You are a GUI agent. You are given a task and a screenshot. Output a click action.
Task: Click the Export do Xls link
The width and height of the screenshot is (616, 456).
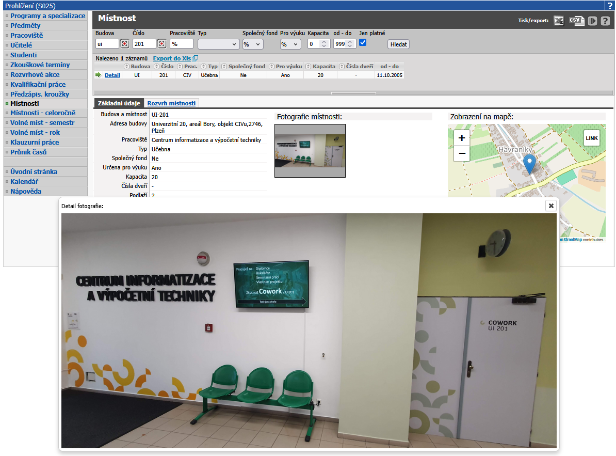(x=172, y=58)
